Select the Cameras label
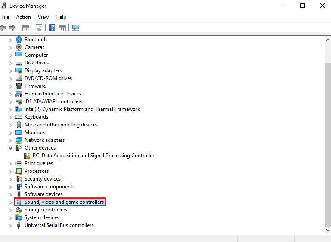Screen dimensions: 331x242 34,47
